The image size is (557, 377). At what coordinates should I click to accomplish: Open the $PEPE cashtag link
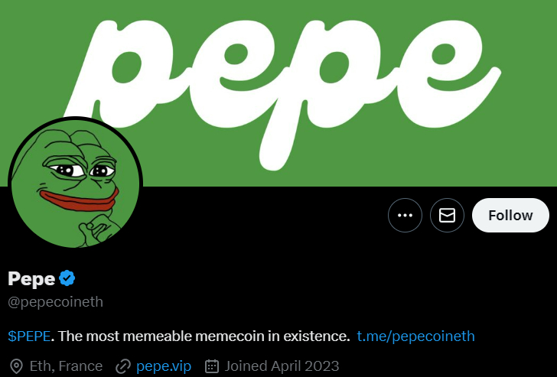(x=29, y=336)
